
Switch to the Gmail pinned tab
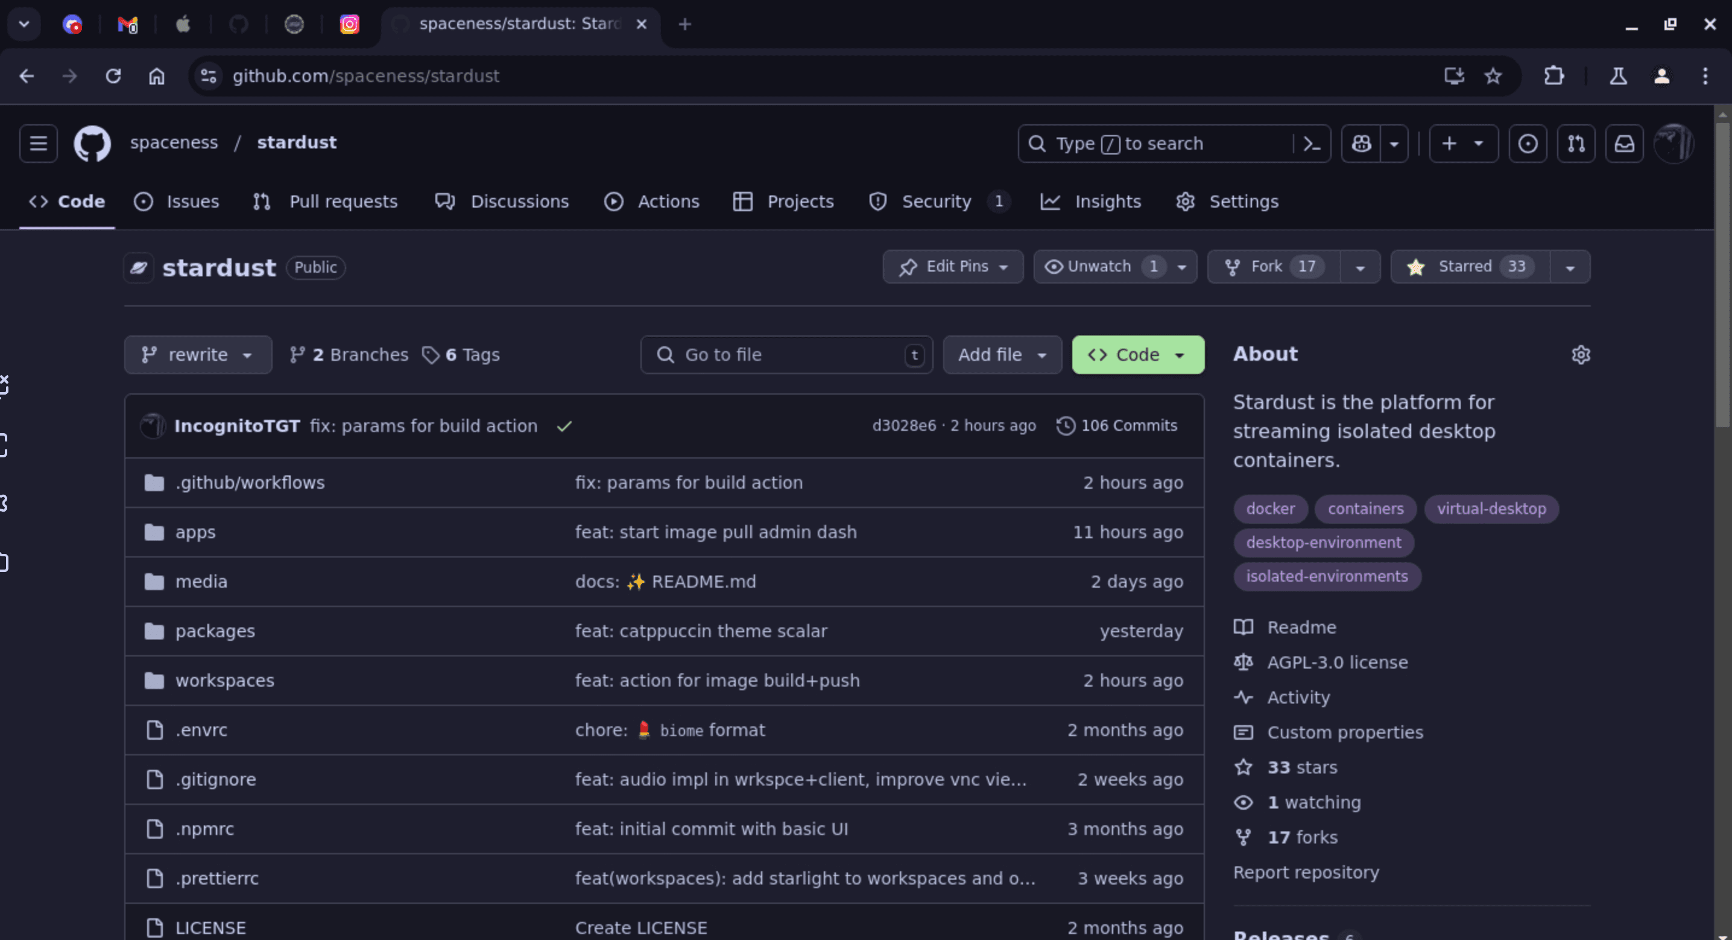[128, 24]
